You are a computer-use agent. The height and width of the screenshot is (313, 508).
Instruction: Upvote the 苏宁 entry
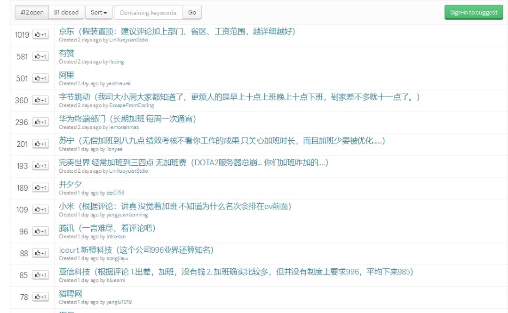(40, 144)
